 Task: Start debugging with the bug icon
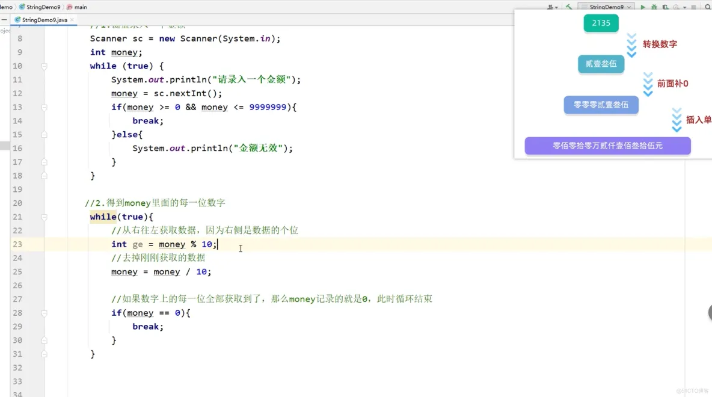(x=654, y=7)
